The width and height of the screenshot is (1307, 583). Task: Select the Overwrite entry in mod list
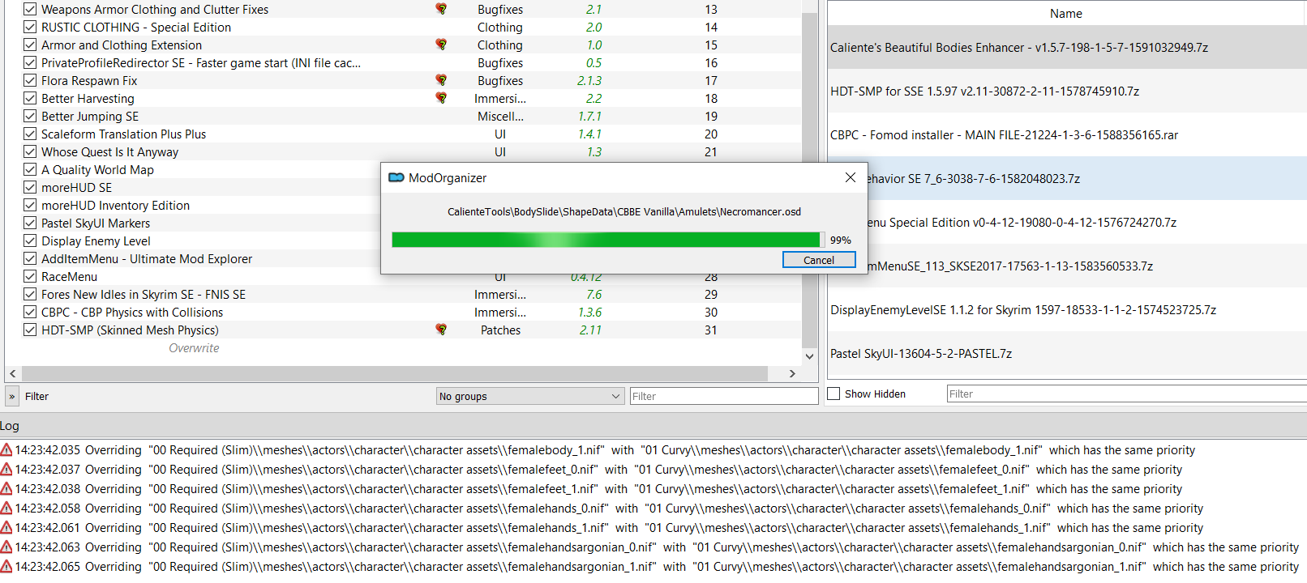(x=194, y=347)
